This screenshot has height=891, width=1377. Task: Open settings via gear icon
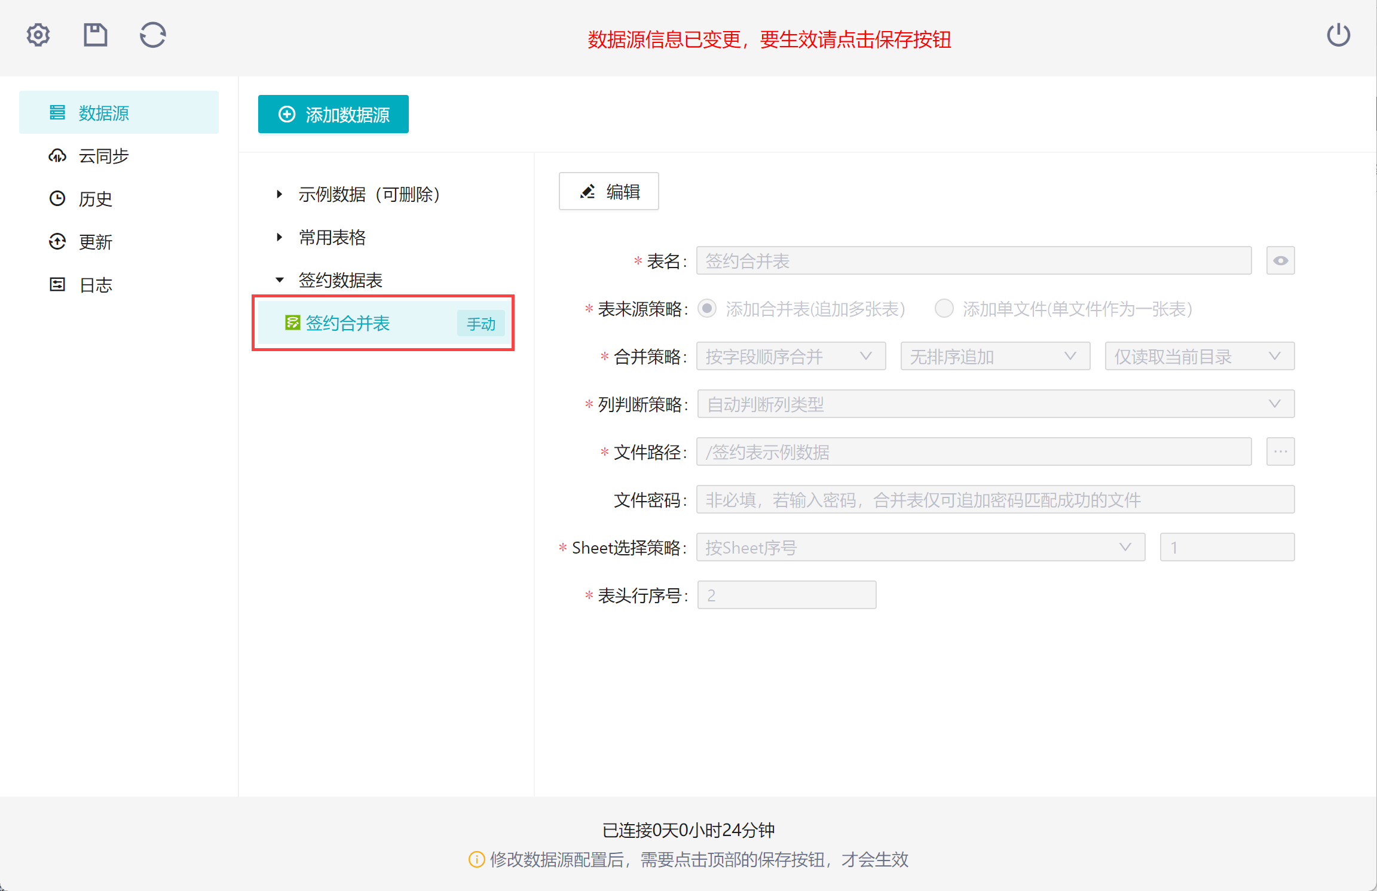[38, 35]
